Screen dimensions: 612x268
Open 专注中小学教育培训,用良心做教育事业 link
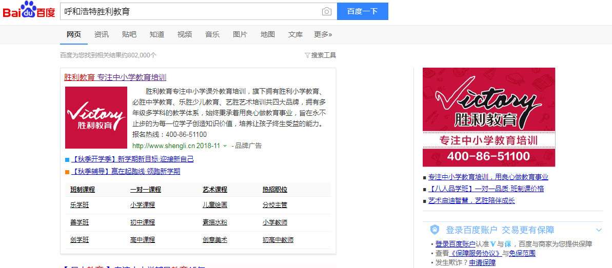coord(488,177)
